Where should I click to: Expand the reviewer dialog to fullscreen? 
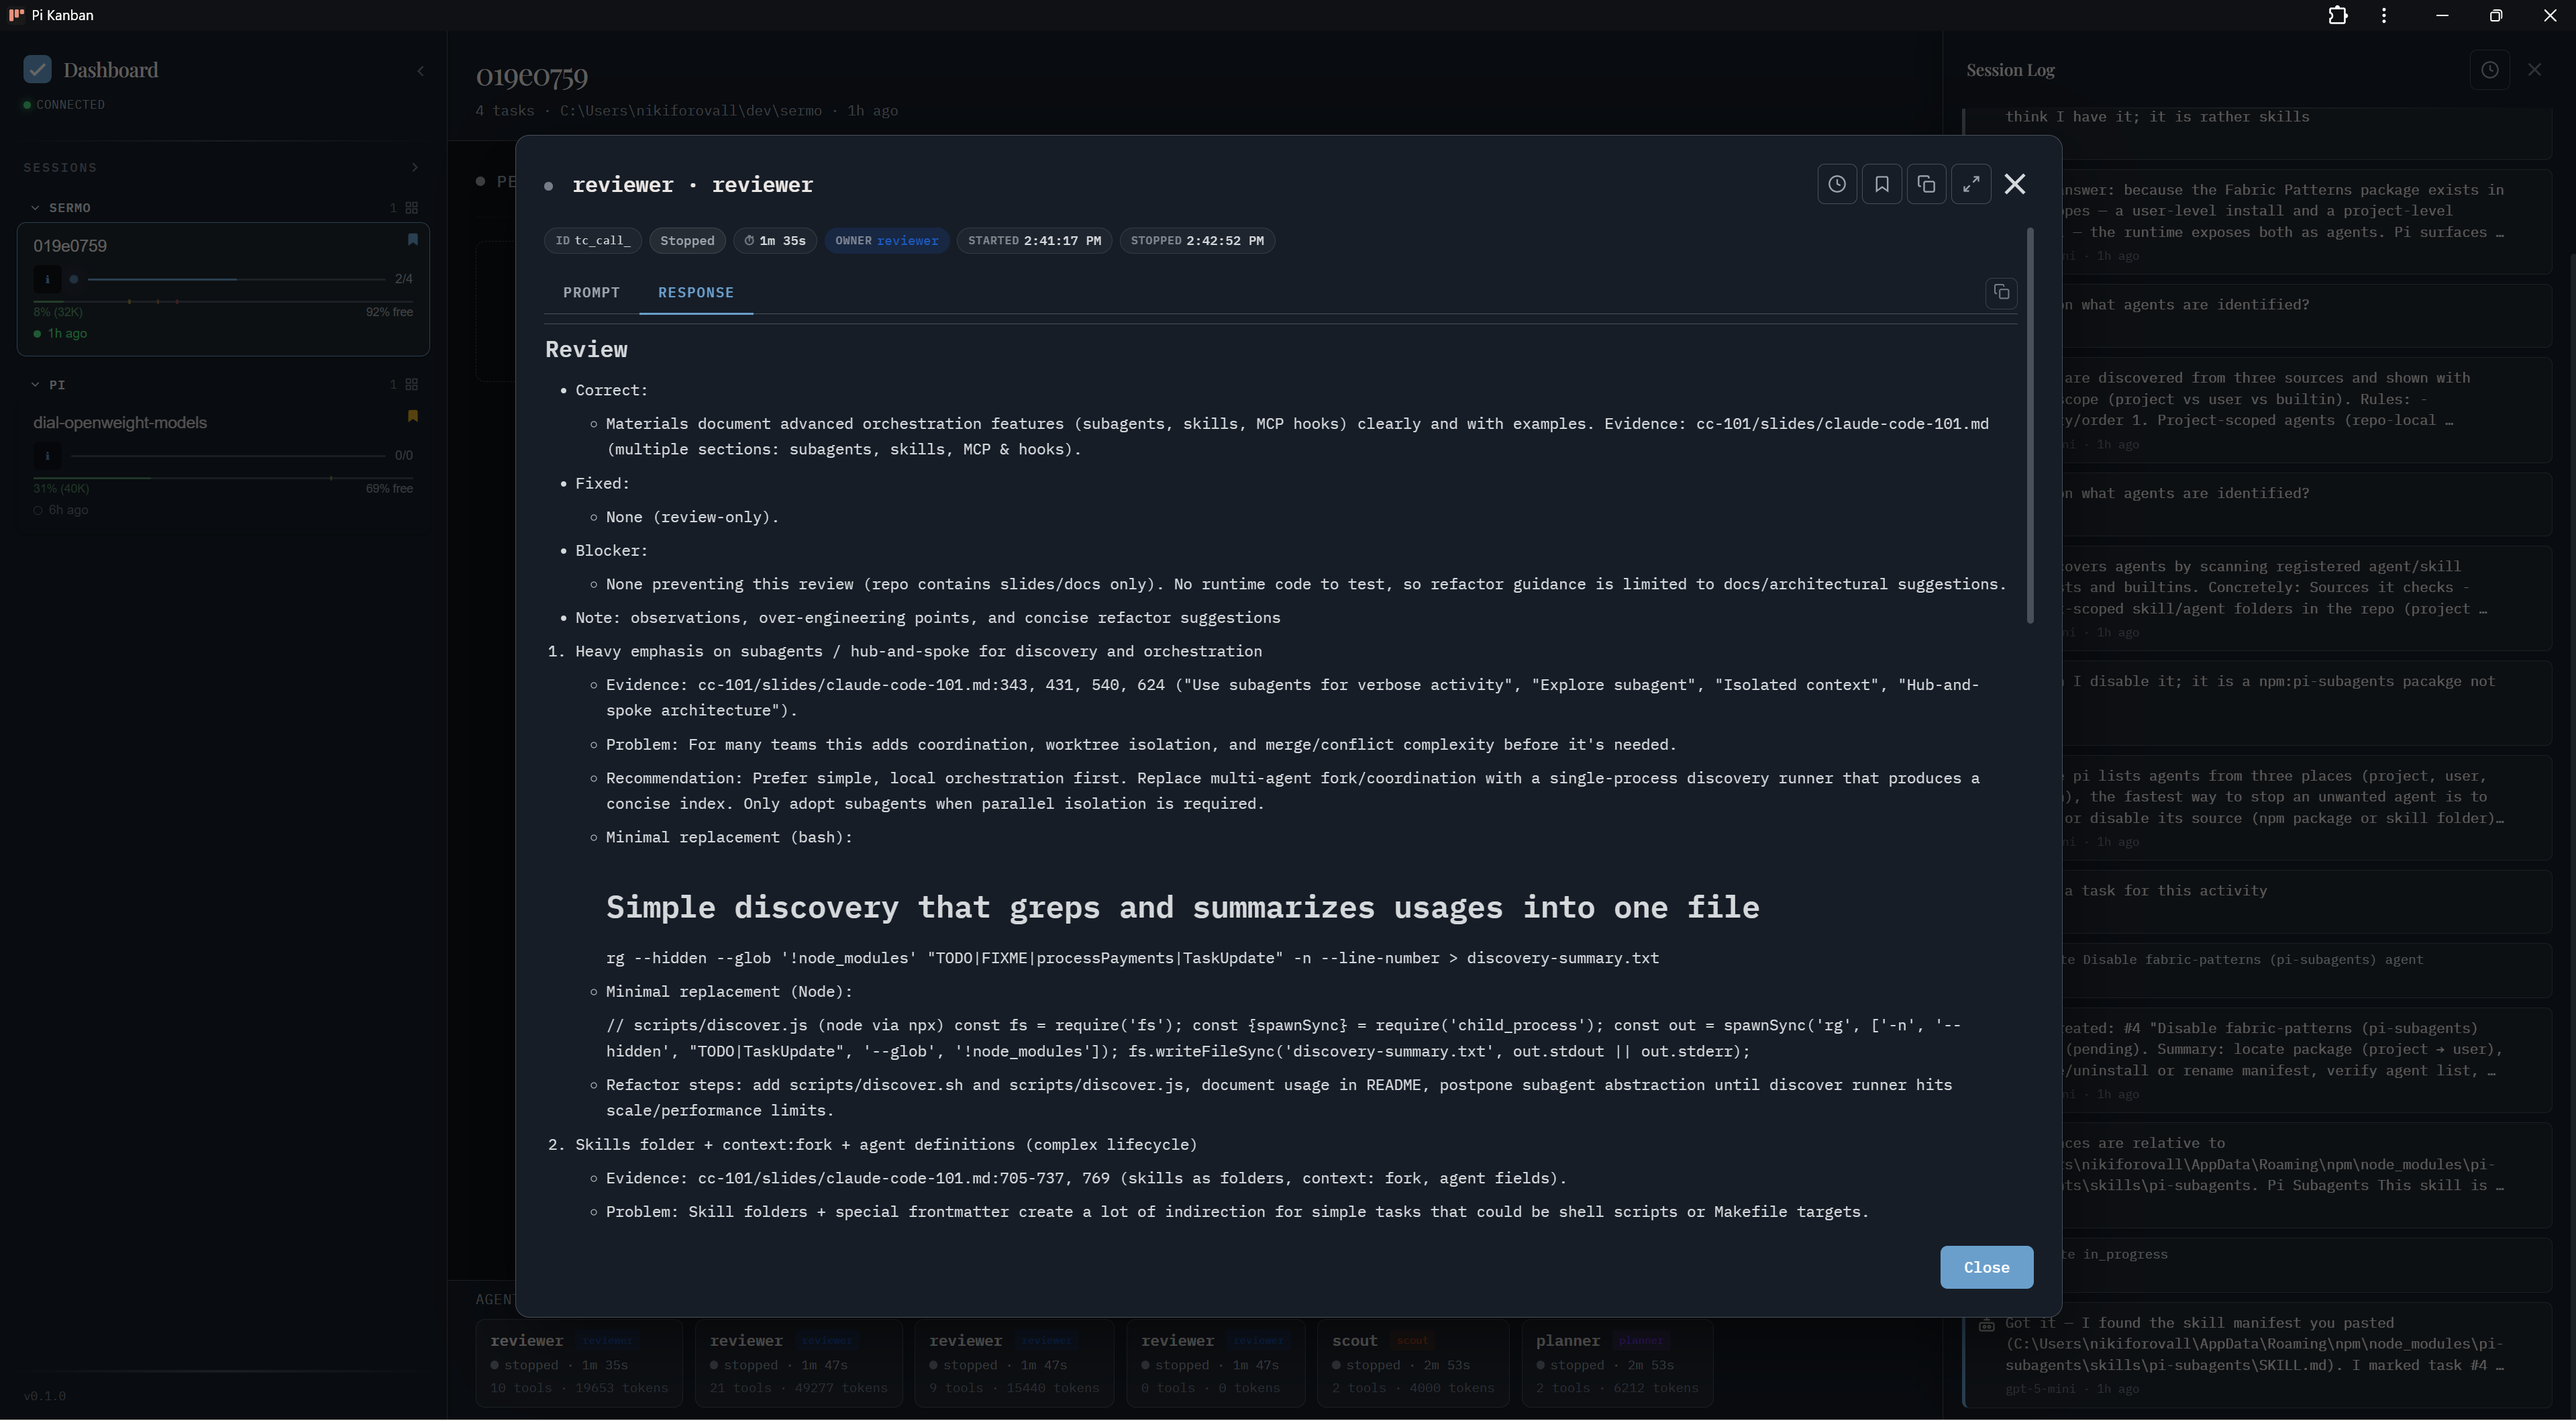click(1971, 184)
